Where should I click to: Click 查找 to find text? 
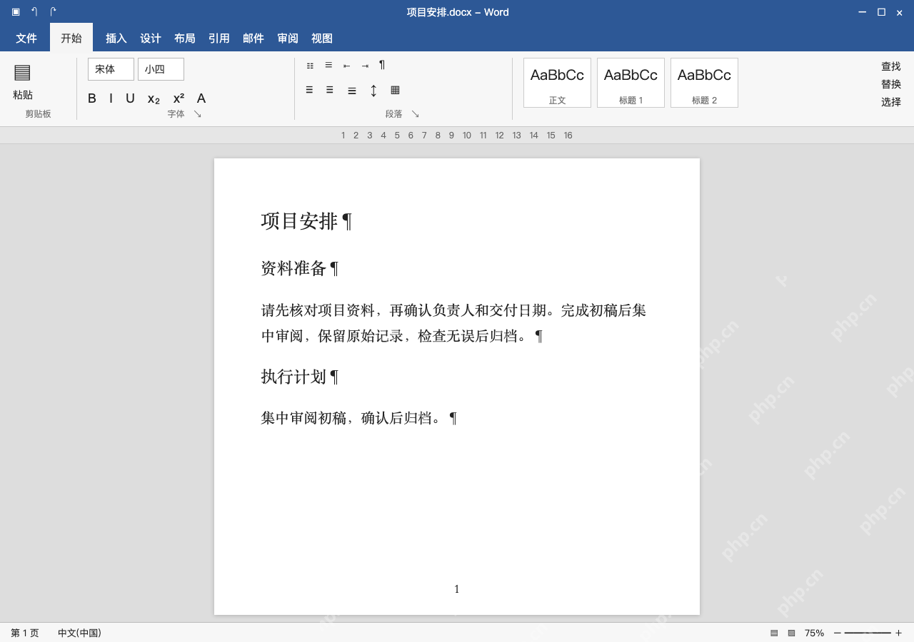(x=891, y=66)
